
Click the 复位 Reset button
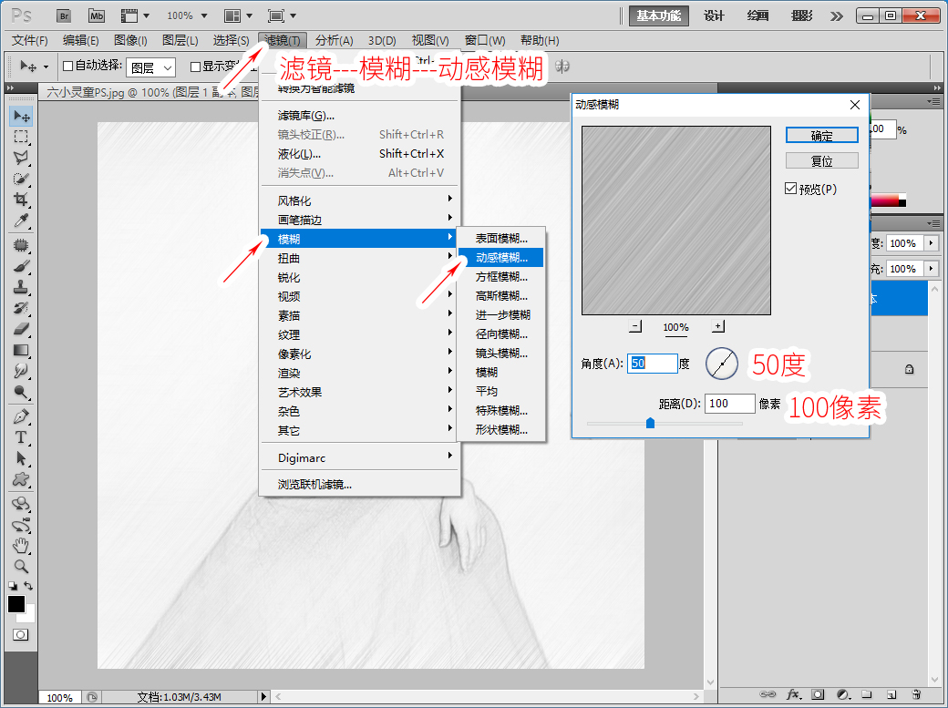click(x=821, y=161)
